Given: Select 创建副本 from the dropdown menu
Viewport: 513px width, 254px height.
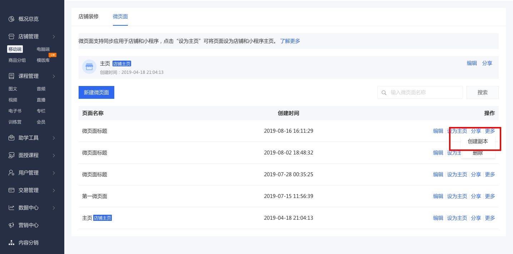Looking at the screenshot, I should [x=478, y=142].
